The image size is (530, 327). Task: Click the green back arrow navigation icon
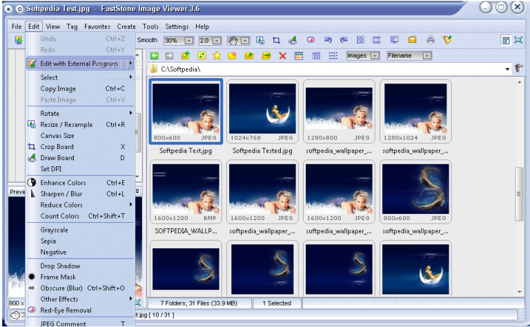click(155, 56)
